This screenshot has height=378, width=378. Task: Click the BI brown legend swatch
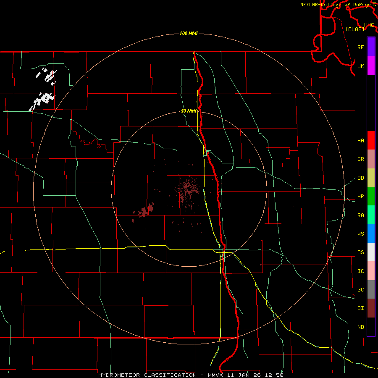(x=371, y=308)
